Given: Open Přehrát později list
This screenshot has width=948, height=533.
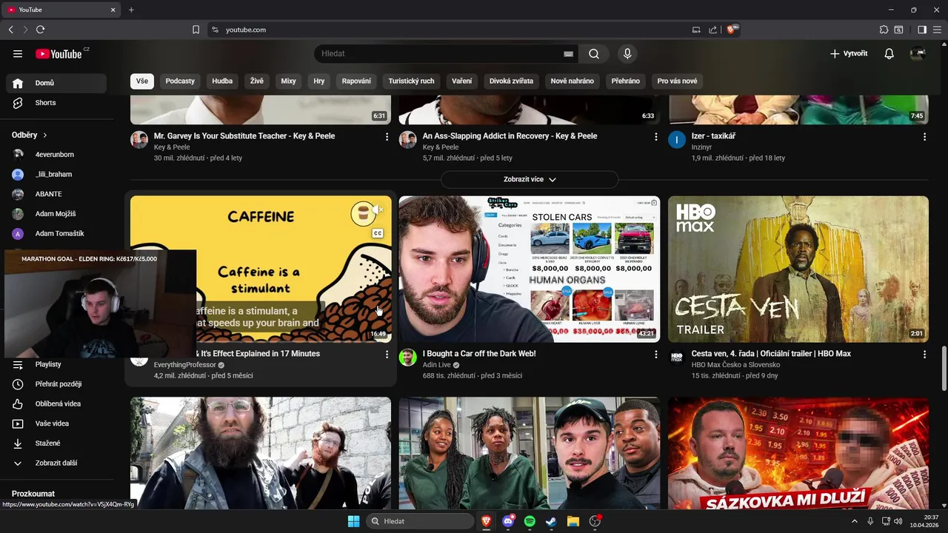Looking at the screenshot, I should 56,384.
